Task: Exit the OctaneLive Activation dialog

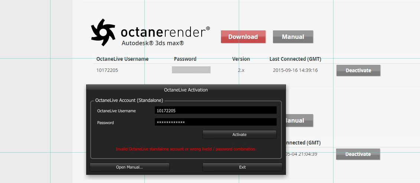Action: pos(242,167)
